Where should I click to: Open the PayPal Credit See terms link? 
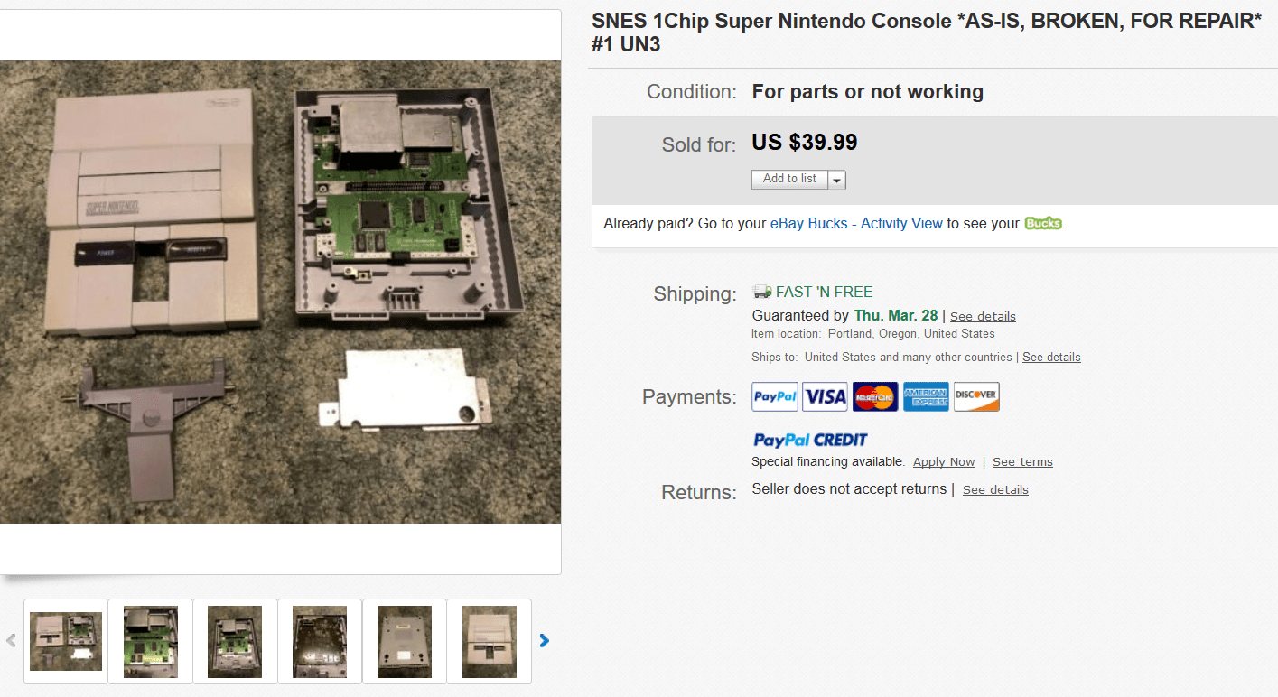pyautogui.click(x=1022, y=462)
